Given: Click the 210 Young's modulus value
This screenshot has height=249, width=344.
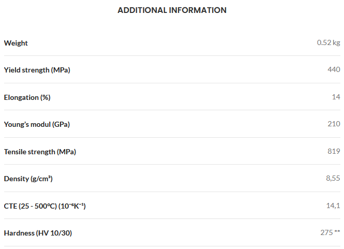Looking at the screenshot, I should (334, 124).
